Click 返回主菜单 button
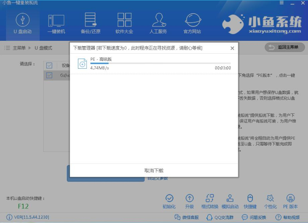This screenshot has width=308, height=223. (x=285, y=47)
